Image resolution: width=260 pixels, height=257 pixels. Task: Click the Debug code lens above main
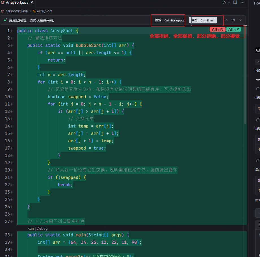tap(42, 229)
